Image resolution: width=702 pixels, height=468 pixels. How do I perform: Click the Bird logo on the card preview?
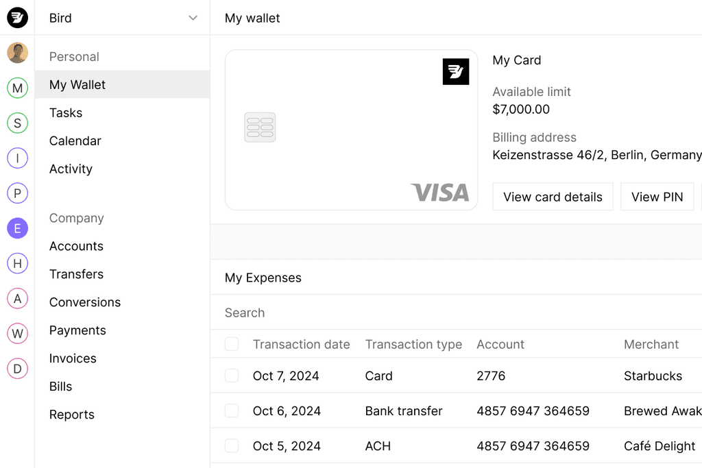pyautogui.click(x=455, y=71)
